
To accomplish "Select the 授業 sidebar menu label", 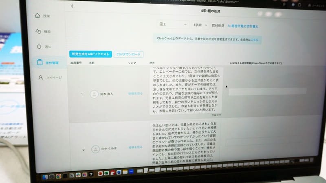I will [46, 16].
